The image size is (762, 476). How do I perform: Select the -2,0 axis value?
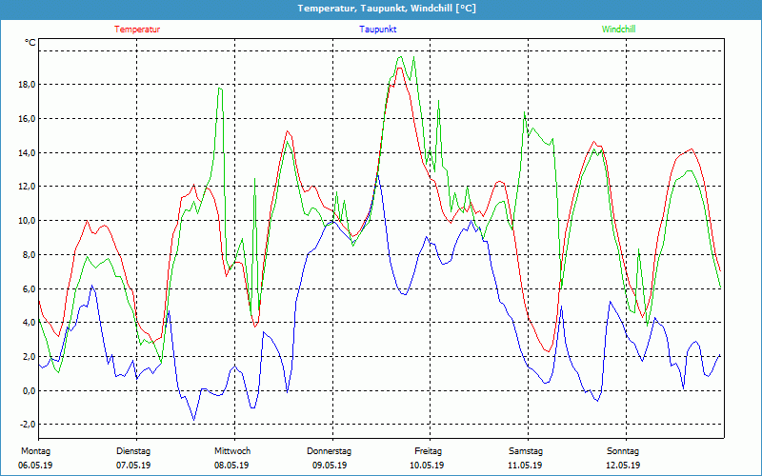[28, 425]
